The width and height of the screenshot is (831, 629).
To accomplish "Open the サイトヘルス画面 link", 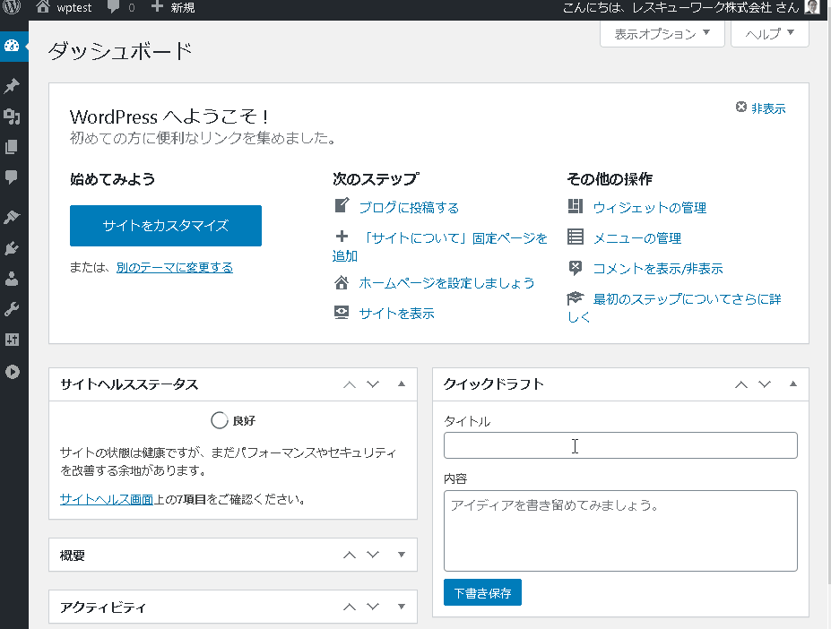I will (x=107, y=499).
